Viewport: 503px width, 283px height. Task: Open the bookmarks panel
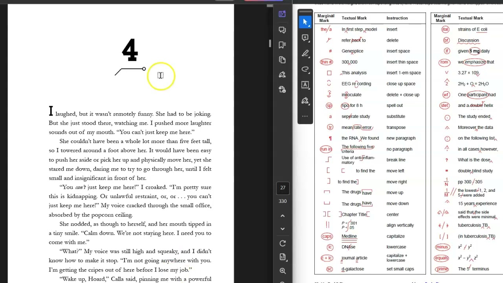click(282, 45)
